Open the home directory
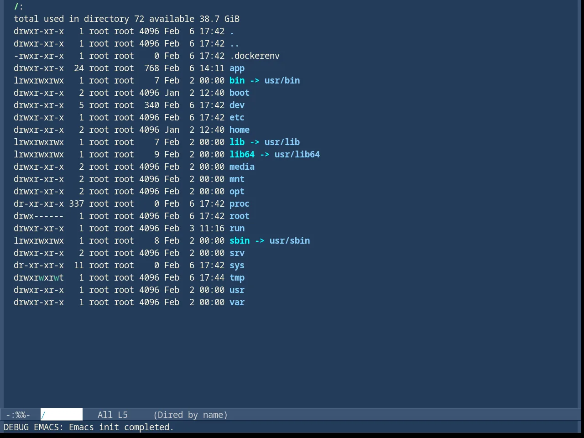Image resolution: width=584 pixels, height=438 pixels. [x=240, y=130]
